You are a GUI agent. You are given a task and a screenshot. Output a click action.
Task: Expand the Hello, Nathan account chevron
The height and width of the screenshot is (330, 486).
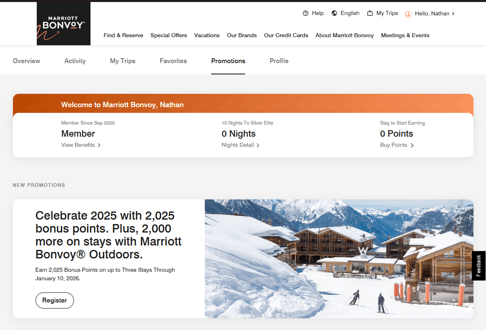pos(453,14)
